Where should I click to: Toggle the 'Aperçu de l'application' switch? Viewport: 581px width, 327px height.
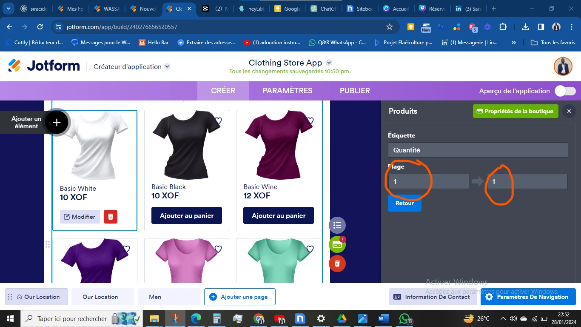[x=565, y=91]
